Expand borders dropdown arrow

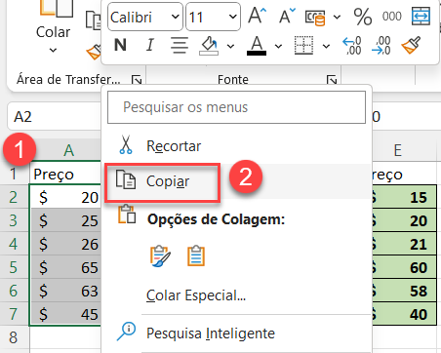pos(326,46)
